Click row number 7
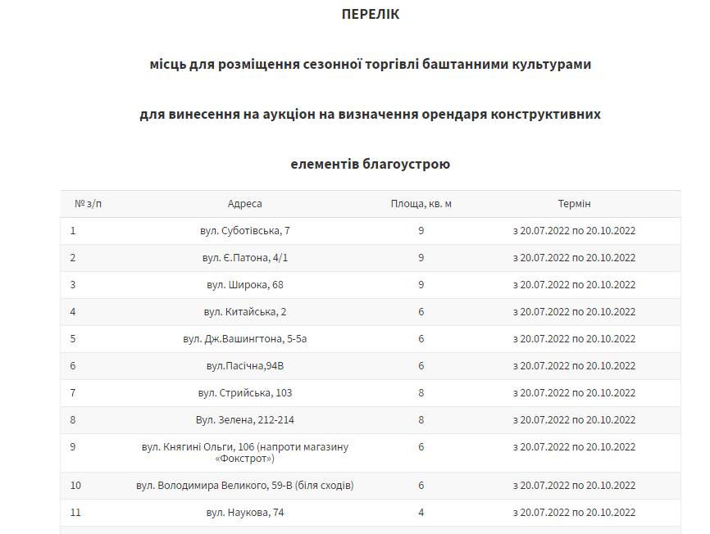This screenshot has height=534, width=710. (x=73, y=393)
